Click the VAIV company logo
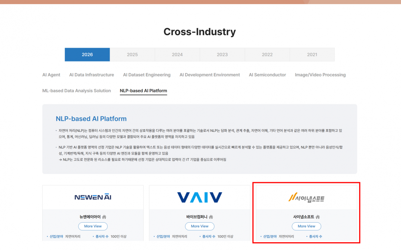This screenshot has height=250, width=401. [x=199, y=197]
